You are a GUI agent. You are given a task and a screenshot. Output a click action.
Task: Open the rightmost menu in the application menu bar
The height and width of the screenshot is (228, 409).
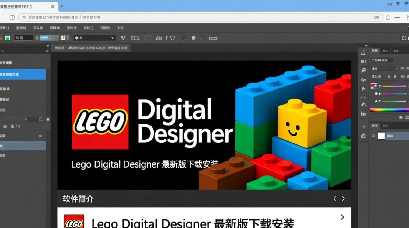(120, 28)
